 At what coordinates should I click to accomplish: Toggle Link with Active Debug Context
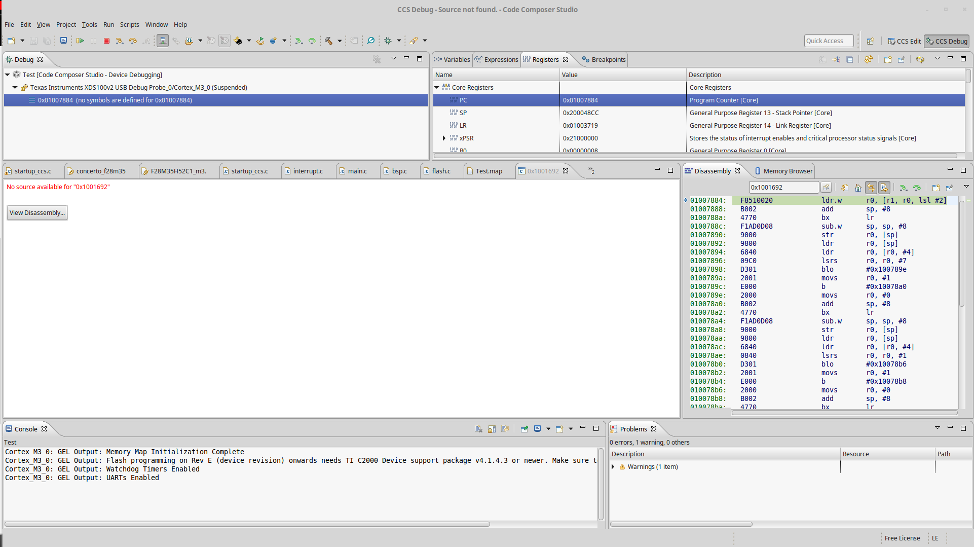click(871, 188)
